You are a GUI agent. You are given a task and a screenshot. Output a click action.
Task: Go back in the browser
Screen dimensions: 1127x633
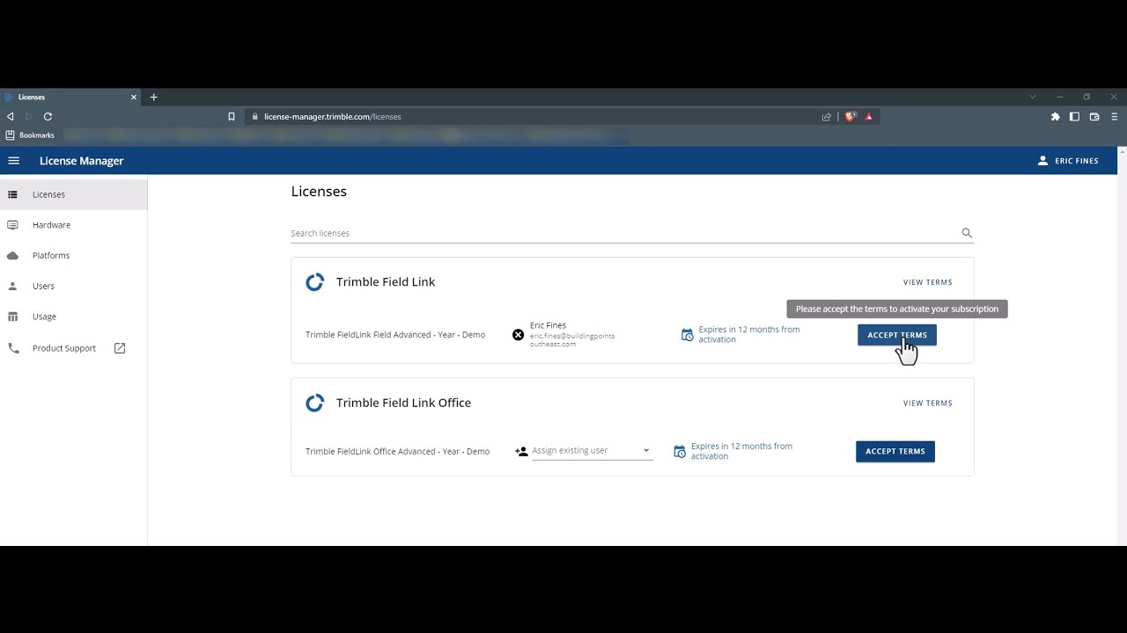[11, 116]
